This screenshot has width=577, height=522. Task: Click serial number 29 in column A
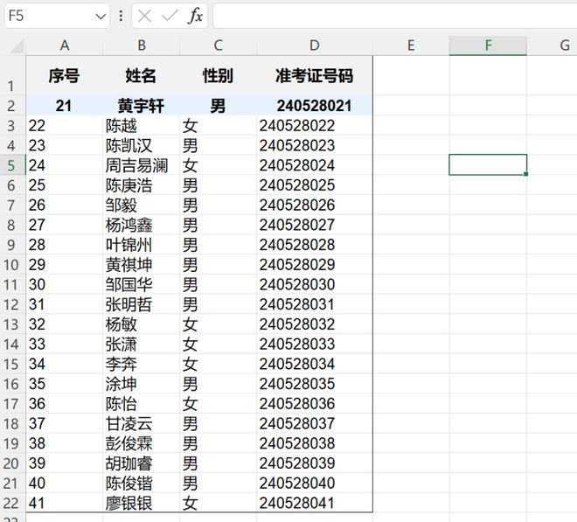pos(65,264)
